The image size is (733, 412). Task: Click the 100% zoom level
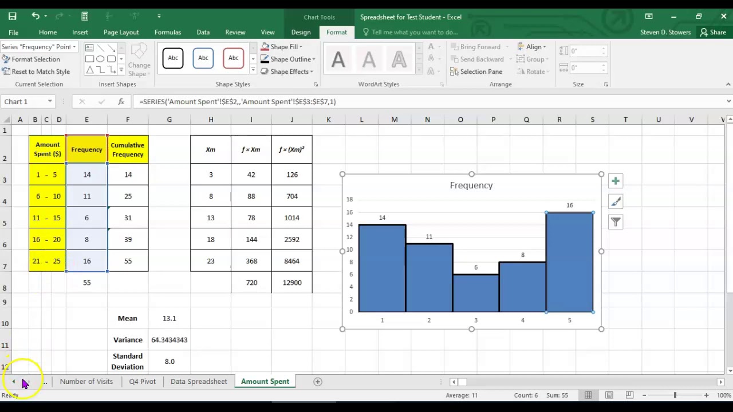[x=724, y=395]
